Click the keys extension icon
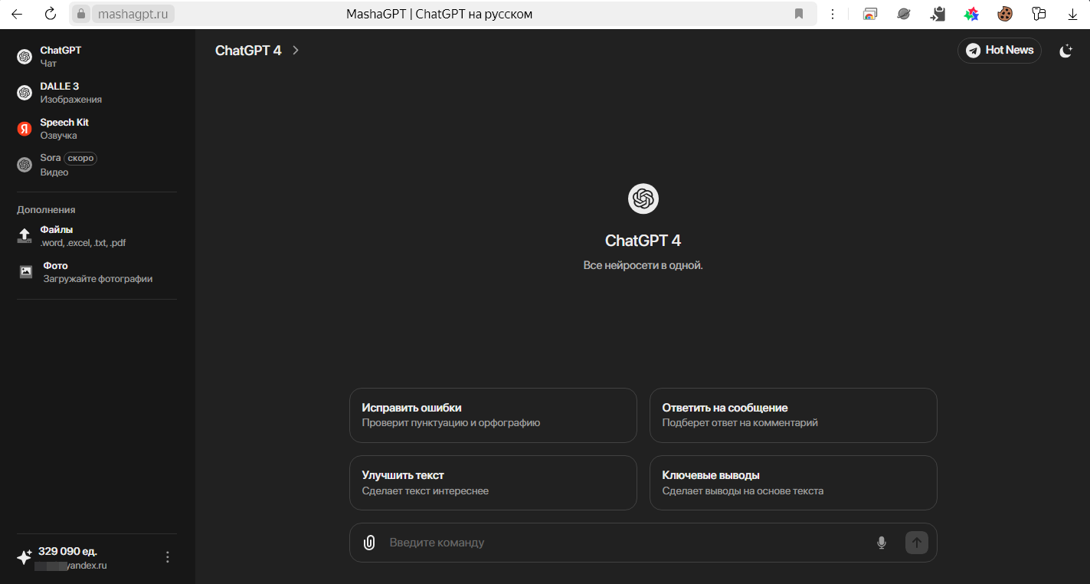The image size is (1090, 584). pos(1039,14)
